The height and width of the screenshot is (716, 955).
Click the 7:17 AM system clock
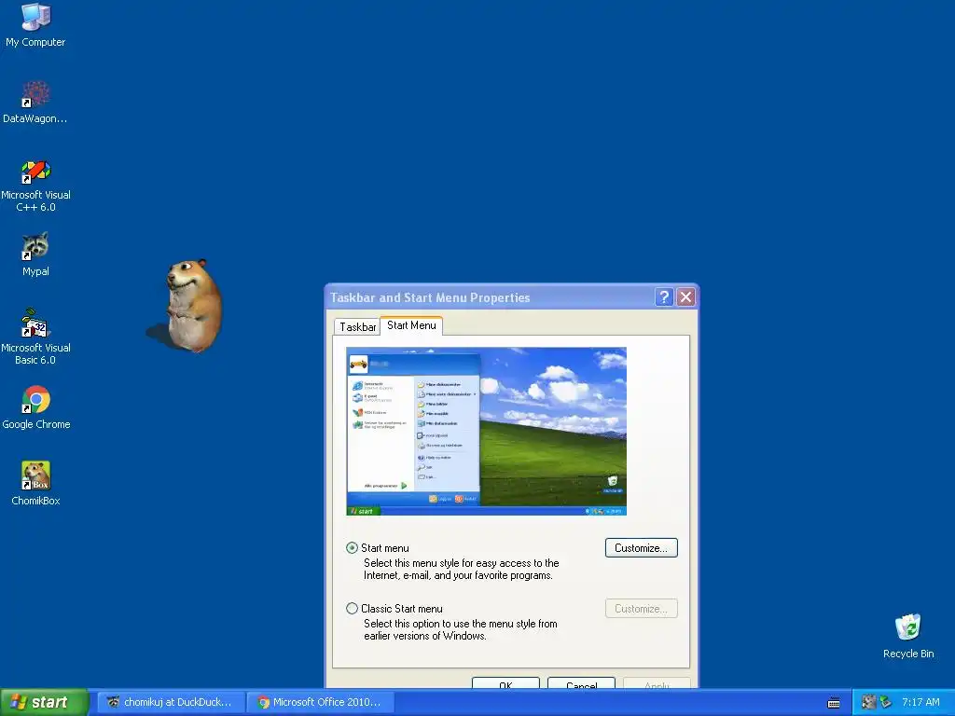click(920, 703)
